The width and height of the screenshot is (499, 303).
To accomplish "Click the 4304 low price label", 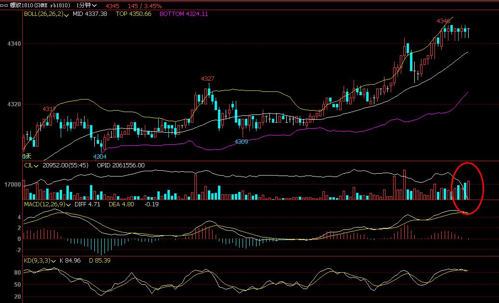I will point(100,156).
